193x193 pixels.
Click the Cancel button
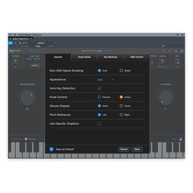(x=124, y=149)
